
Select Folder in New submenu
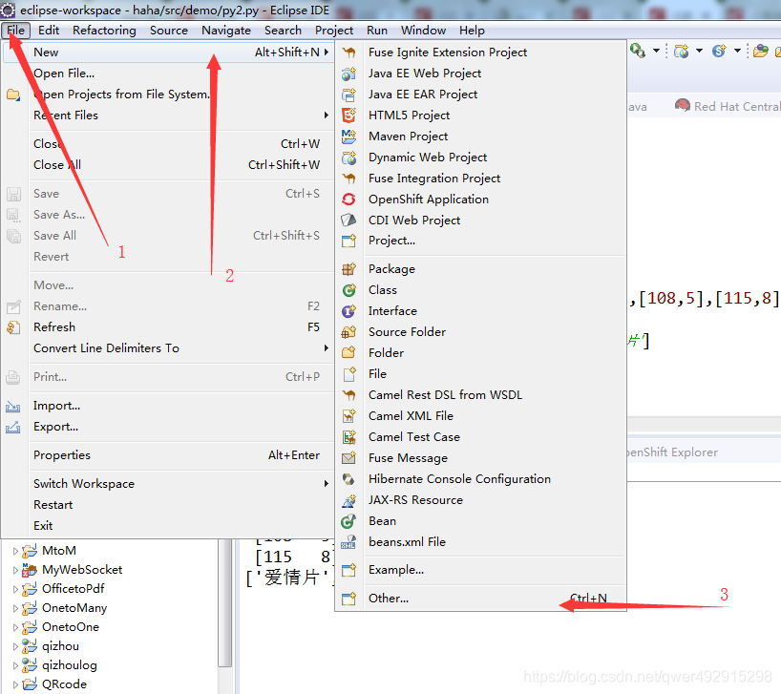pyautogui.click(x=480, y=353)
